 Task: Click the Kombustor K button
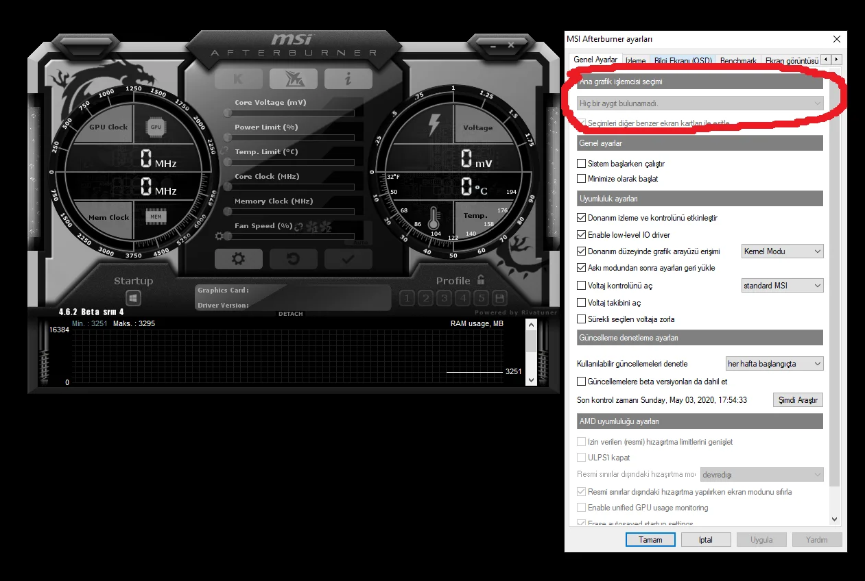click(x=238, y=79)
